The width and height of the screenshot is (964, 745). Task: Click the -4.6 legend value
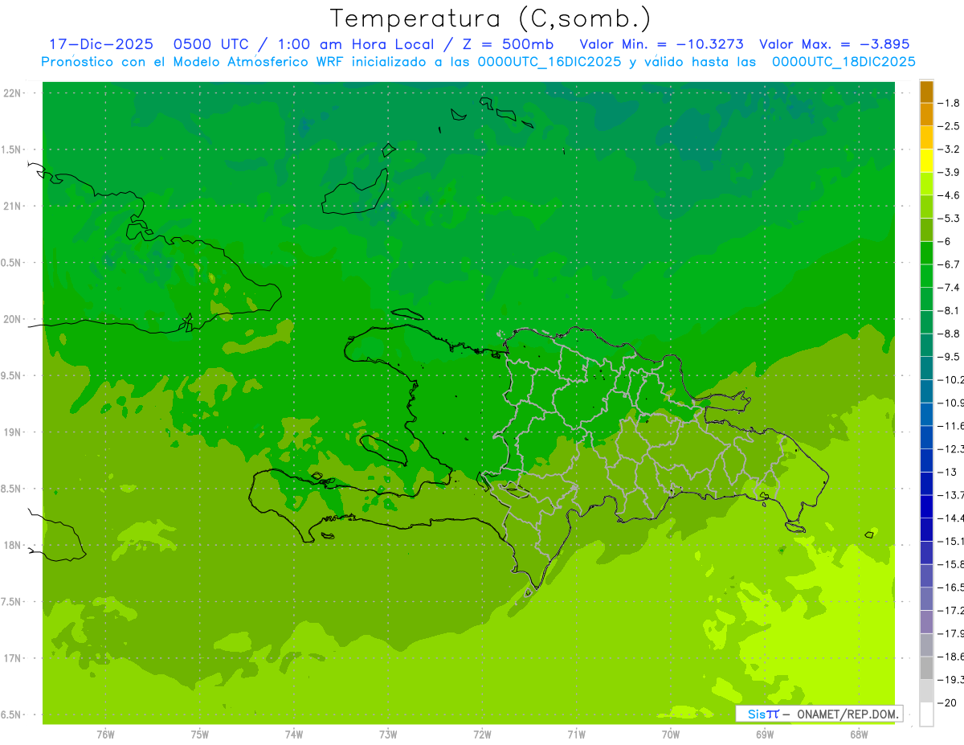coord(950,195)
